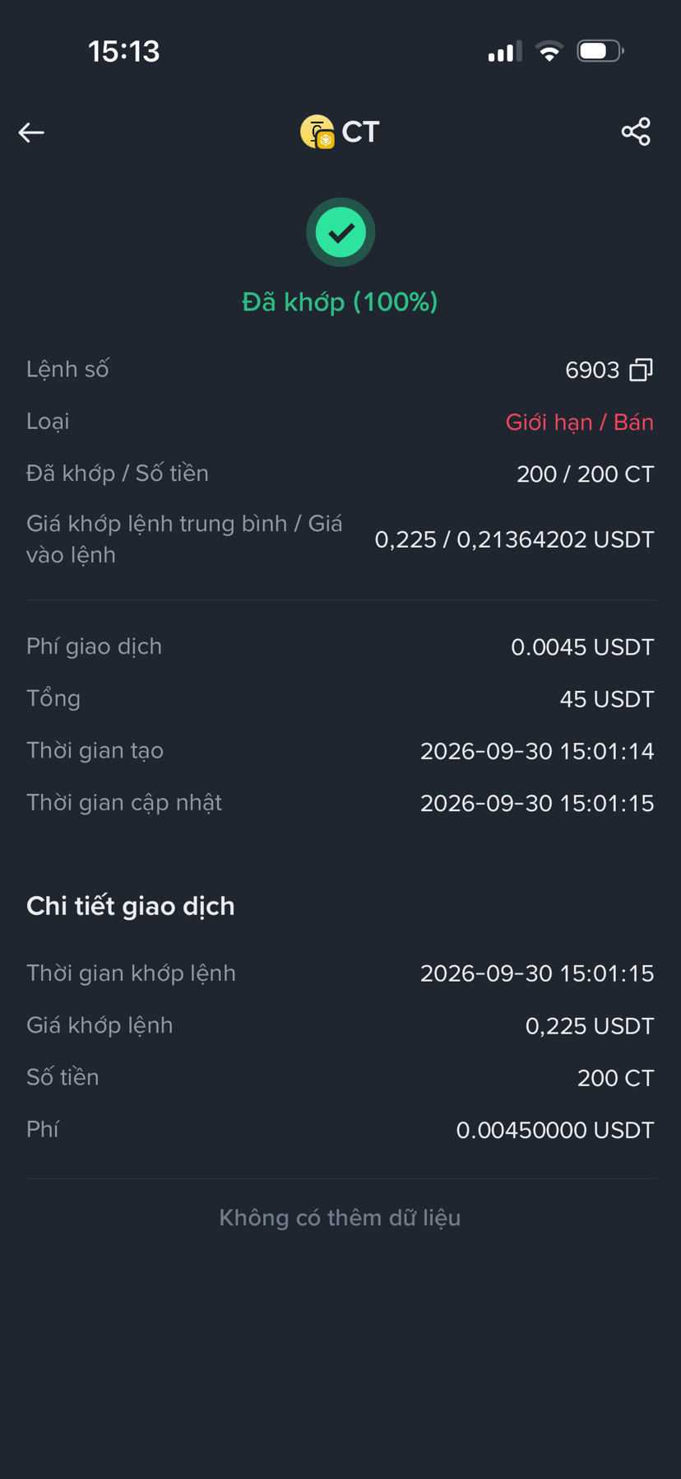Screen dimensions: 681x1479
Task: Tap the Chi tiết giao dịch header
Action: [131, 906]
